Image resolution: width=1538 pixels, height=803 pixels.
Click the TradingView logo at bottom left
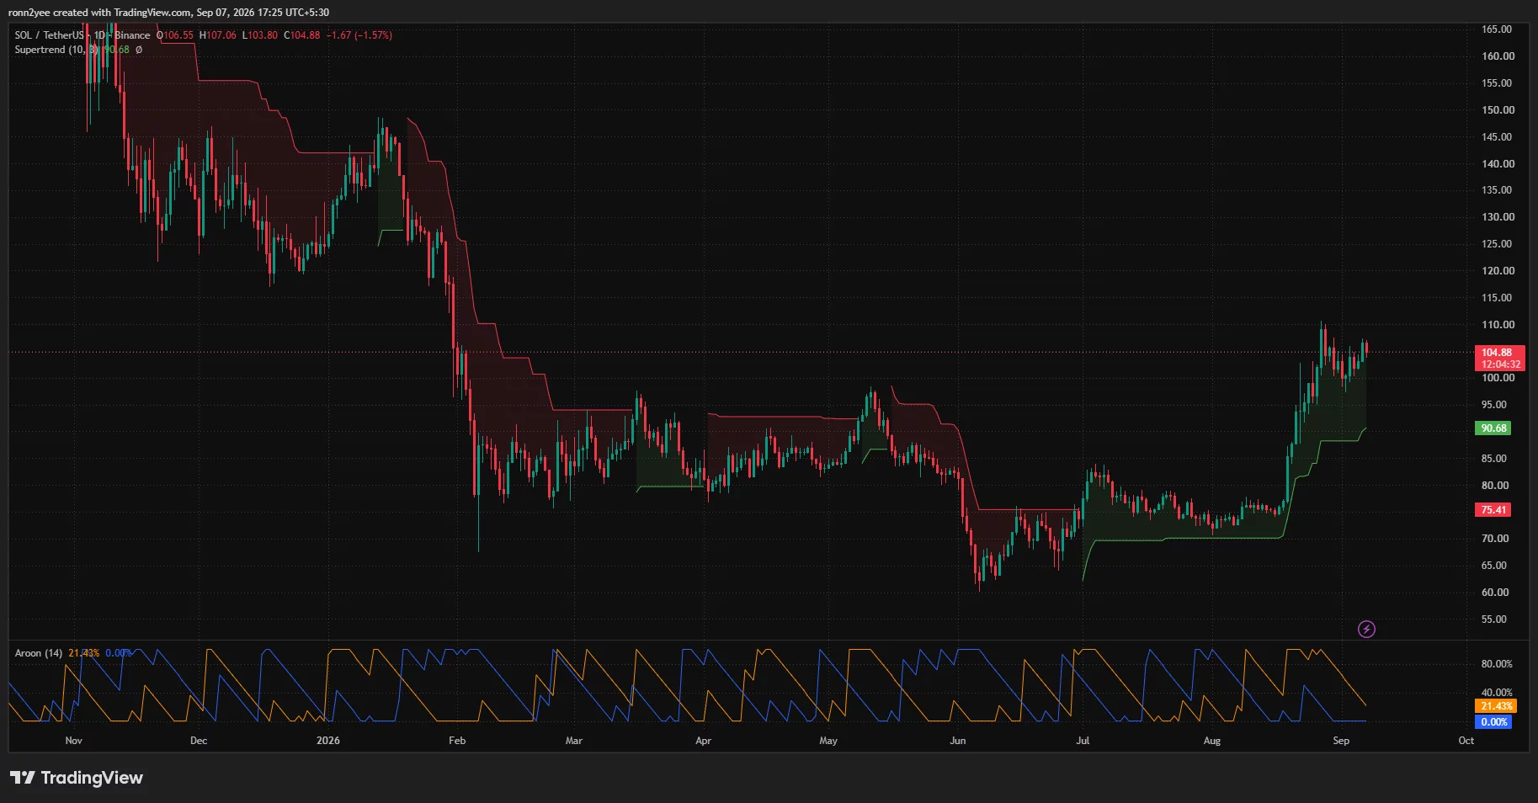(x=77, y=778)
